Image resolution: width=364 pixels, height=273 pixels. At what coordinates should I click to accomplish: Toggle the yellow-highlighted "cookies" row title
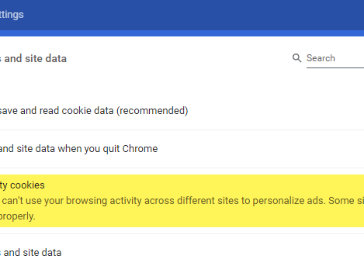click(x=23, y=185)
